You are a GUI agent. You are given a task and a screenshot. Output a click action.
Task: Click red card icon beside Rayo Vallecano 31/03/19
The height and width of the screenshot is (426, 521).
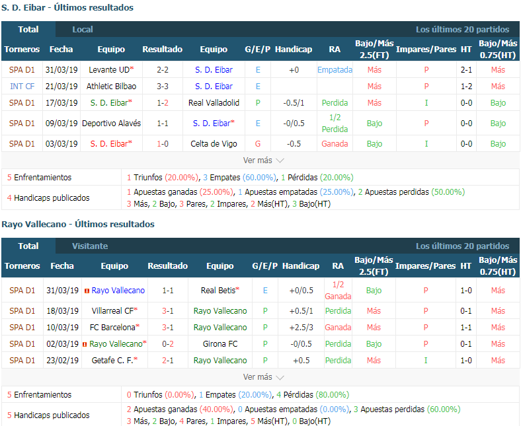pyautogui.click(x=87, y=291)
